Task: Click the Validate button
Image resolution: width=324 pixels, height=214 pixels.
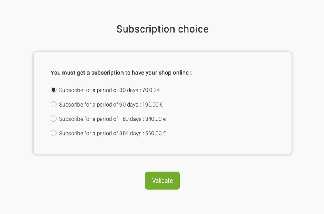Action: (x=162, y=180)
